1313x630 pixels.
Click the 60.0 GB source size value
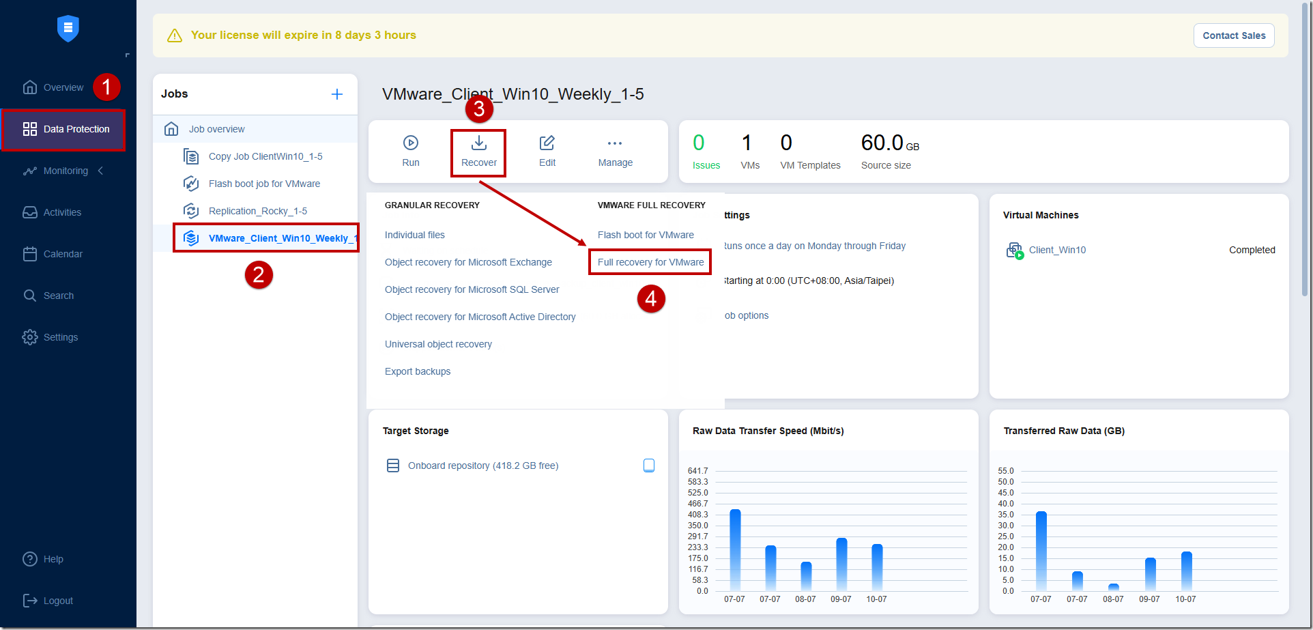890,143
